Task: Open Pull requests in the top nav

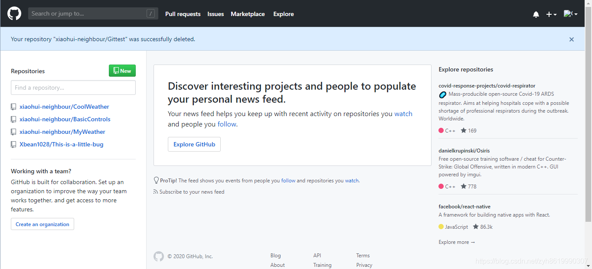Action: [x=183, y=14]
